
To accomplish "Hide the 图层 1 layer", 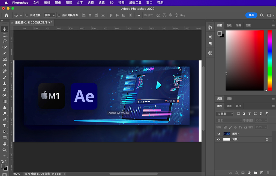I will point(219,134).
